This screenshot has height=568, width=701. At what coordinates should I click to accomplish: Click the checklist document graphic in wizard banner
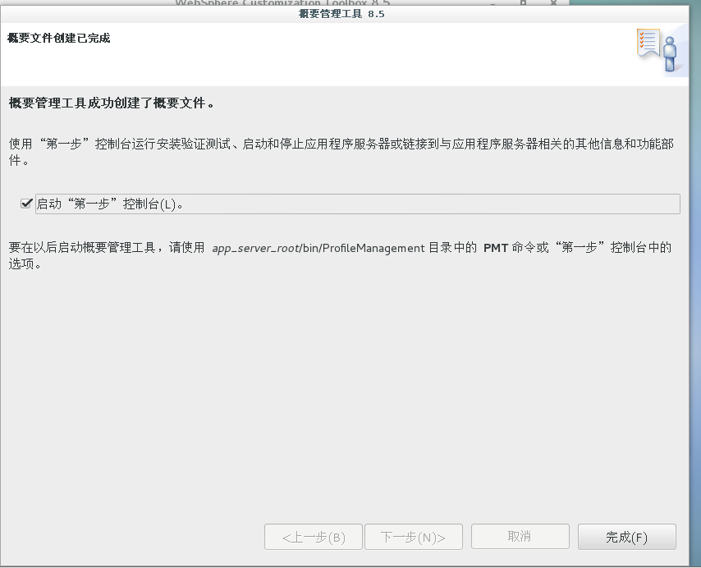click(648, 43)
